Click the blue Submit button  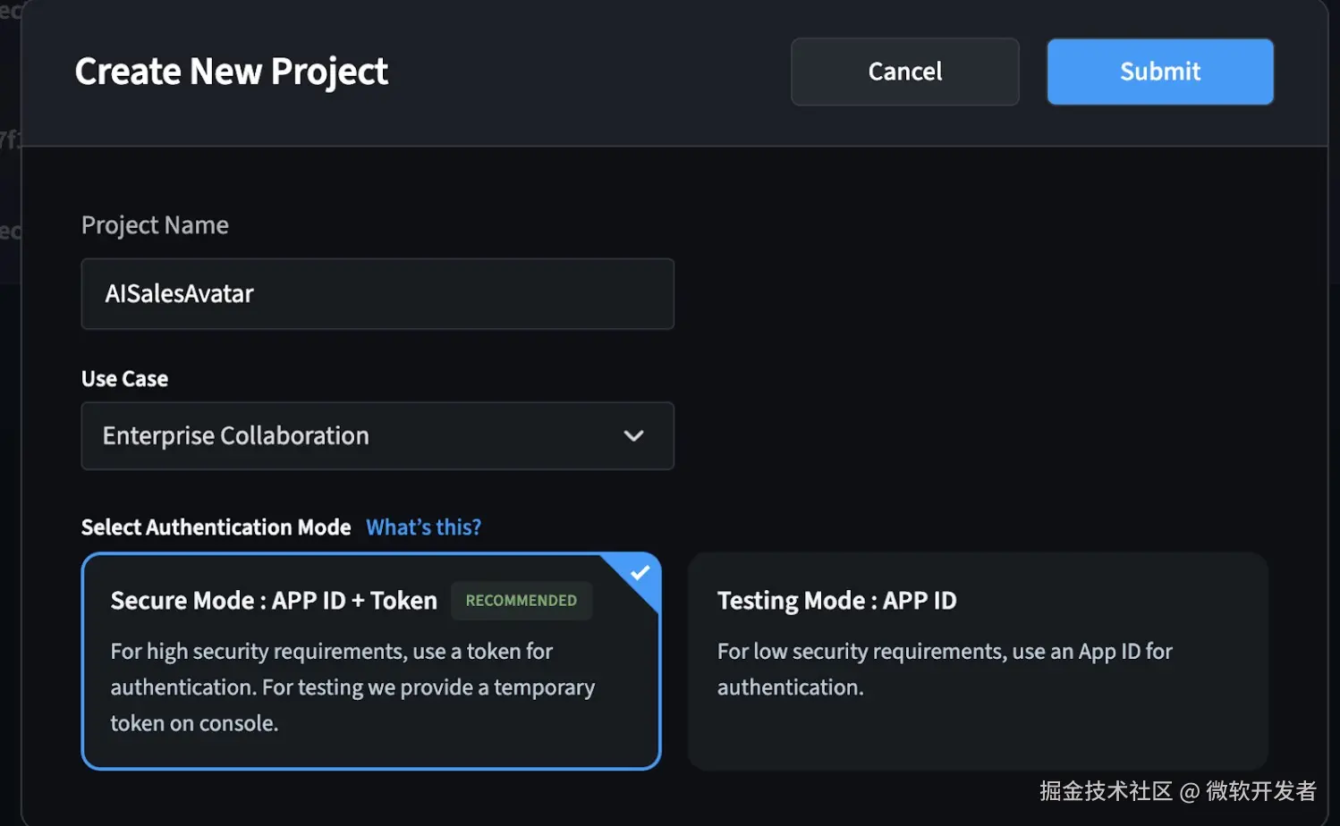coord(1159,72)
